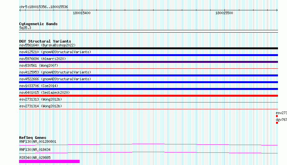The height and width of the screenshot is (165, 287).
Task: Click the magenta MIR340 gene bar
Action: coord(49,161)
